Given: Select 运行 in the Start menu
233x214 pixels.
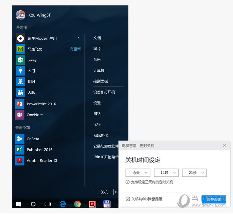Looking at the screenshot, I should (x=97, y=125).
